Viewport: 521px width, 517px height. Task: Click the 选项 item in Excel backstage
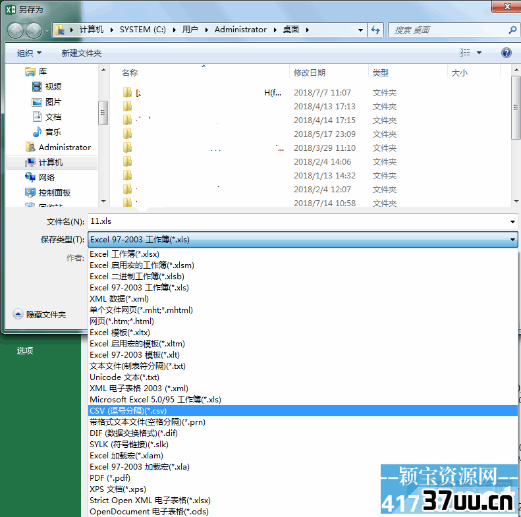tap(25, 350)
